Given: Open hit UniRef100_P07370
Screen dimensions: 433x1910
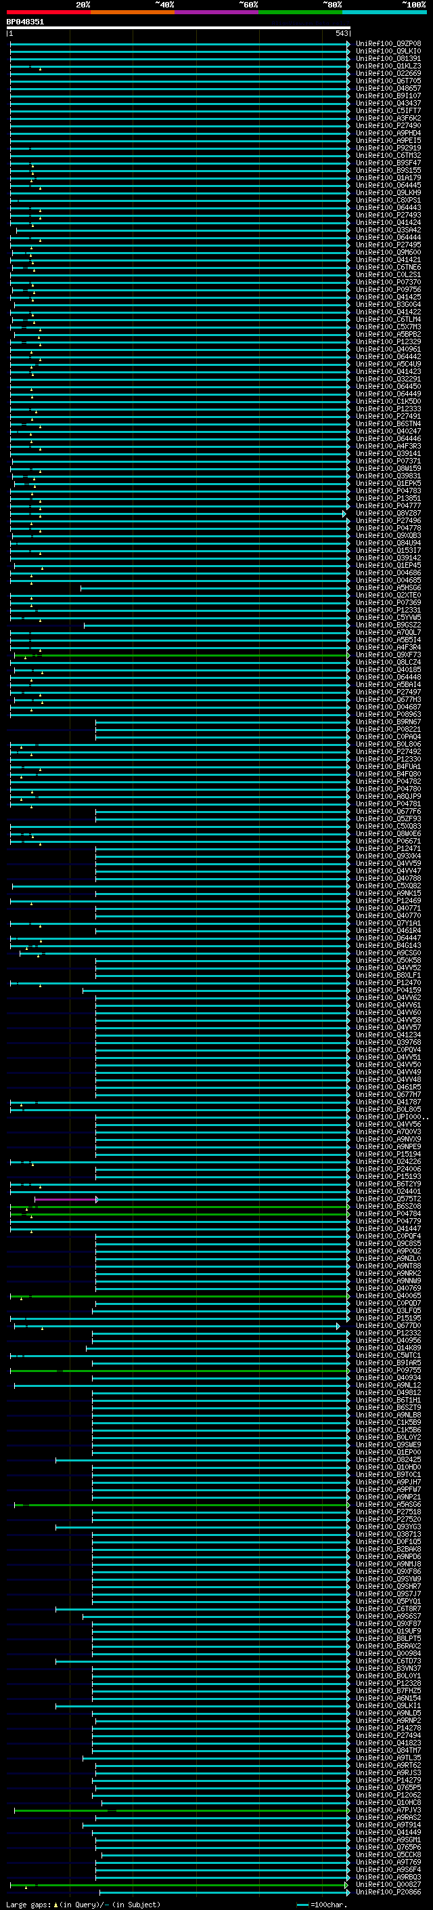Looking at the screenshot, I should tap(388, 283).
